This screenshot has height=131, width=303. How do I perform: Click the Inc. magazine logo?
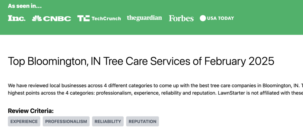pos(17,18)
